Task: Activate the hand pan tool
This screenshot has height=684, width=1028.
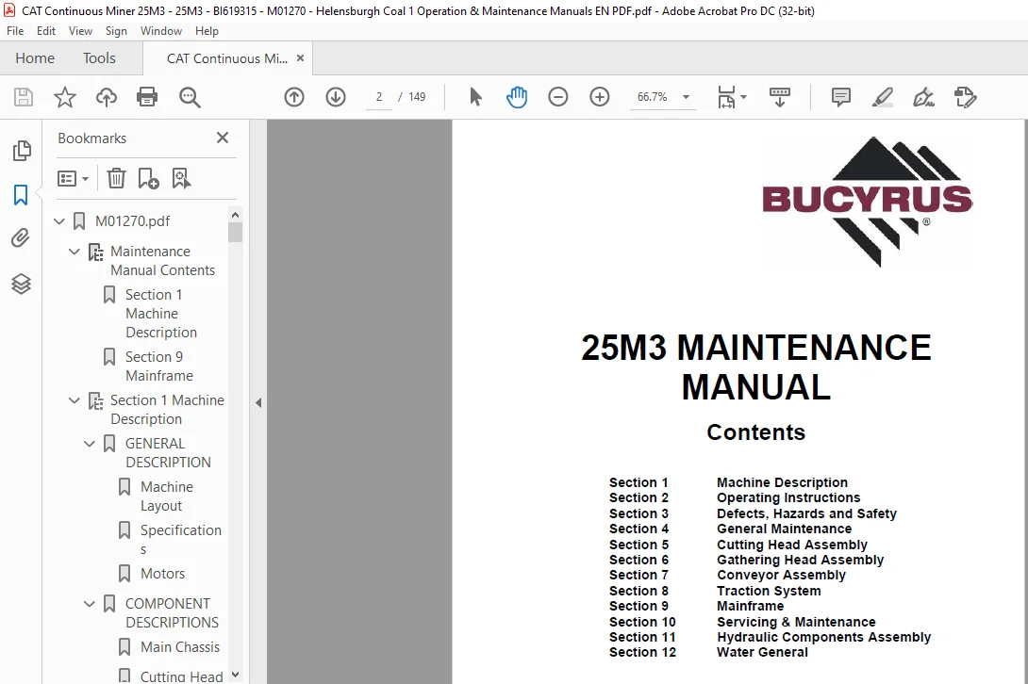Action: click(x=517, y=97)
